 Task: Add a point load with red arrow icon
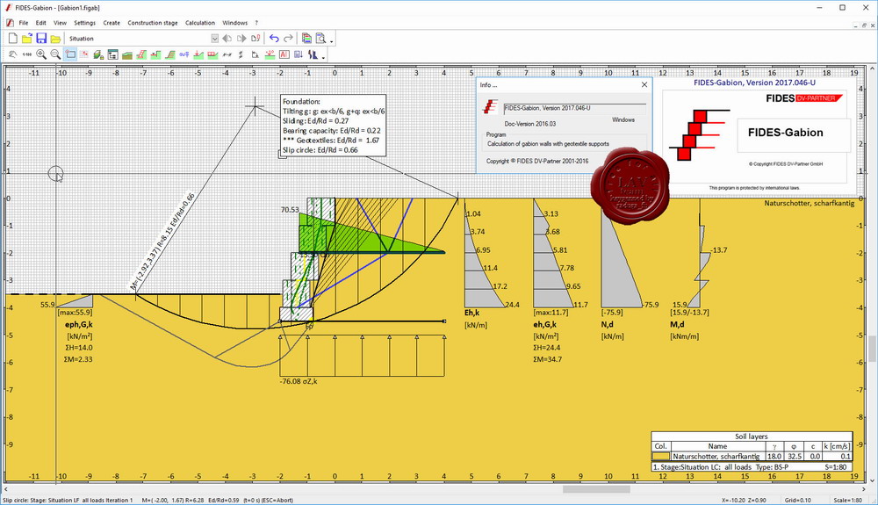click(198, 54)
